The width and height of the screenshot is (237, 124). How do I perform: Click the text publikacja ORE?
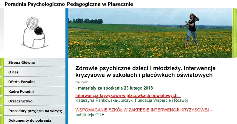[x=90, y=115]
